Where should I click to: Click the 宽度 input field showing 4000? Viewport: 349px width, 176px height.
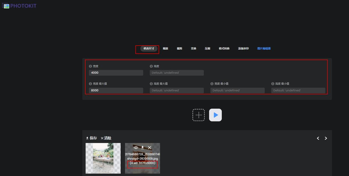[x=116, y=73]
